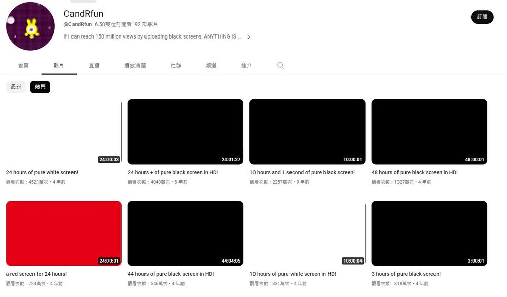This screenshot has width=507, height=297.
Task: Open the 簡介 tab
Action: (x=246, y=65)
